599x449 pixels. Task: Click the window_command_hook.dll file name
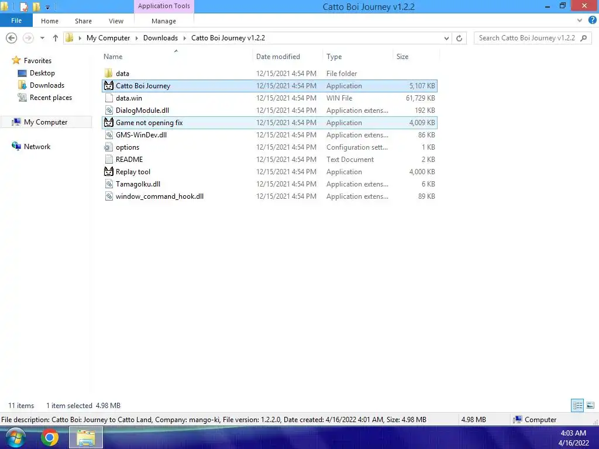coord(160,196)
